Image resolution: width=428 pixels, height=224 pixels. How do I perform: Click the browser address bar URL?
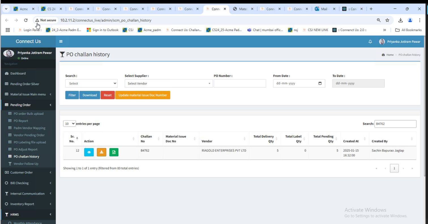pyautogui.click(x=106, y=20)
